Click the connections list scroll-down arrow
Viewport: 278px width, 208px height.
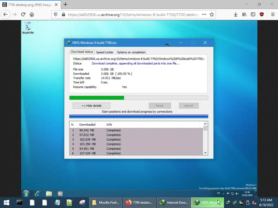click(x=205, y=153)
